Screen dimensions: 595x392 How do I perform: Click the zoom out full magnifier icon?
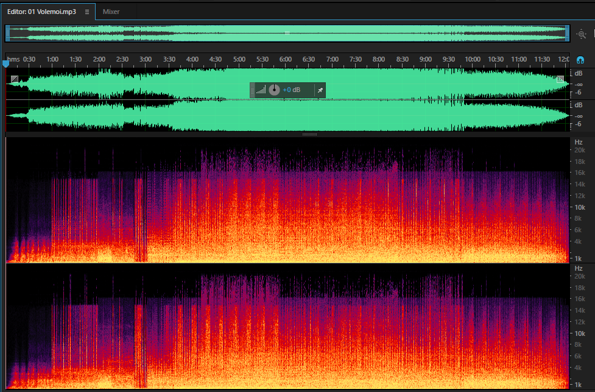pyautogui.click(x=582, y=34)
